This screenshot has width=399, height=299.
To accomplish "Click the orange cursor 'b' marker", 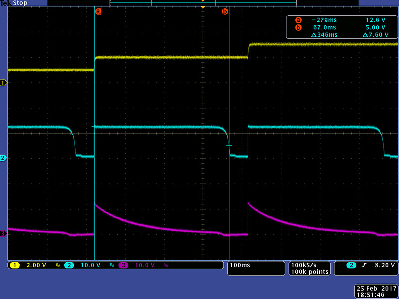I will pos(225,11).
